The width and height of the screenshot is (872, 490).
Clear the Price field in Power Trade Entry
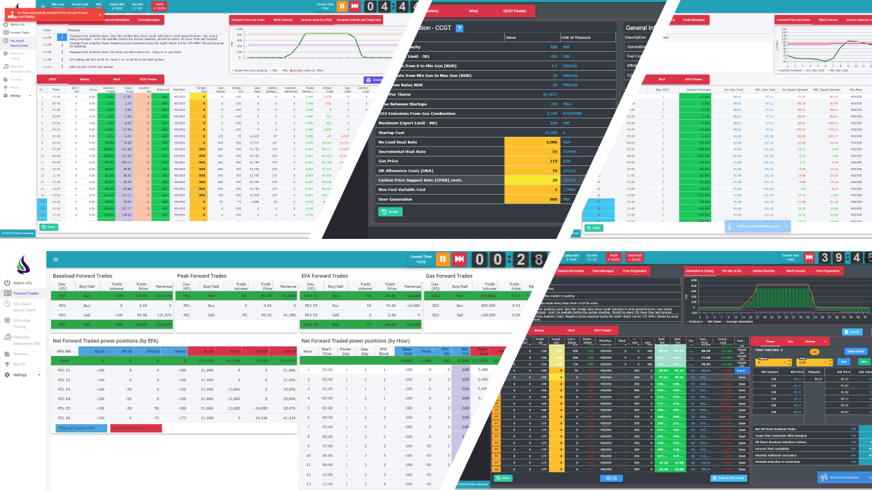tap(826, 362)
